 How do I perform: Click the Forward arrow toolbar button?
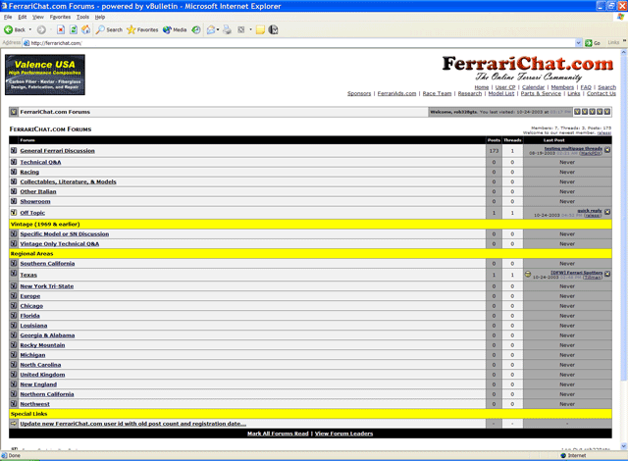pyautogui.click(x=41, y=30)
